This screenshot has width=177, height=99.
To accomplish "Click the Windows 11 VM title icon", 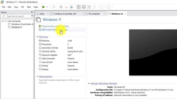I will (x=38, y=20).
